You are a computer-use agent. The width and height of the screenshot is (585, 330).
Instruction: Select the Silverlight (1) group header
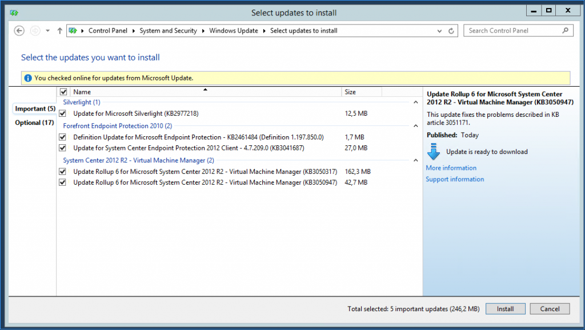coord(82,103)
